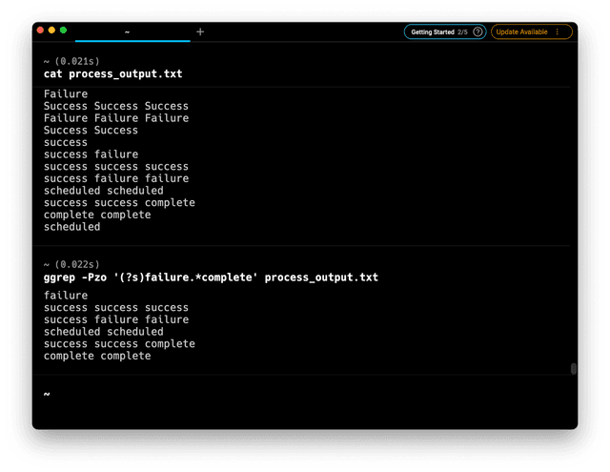Click the "Failure Failure Failure" output line
Image resolution: width=610 pixels, height=472 pixels.
(116, 118)
